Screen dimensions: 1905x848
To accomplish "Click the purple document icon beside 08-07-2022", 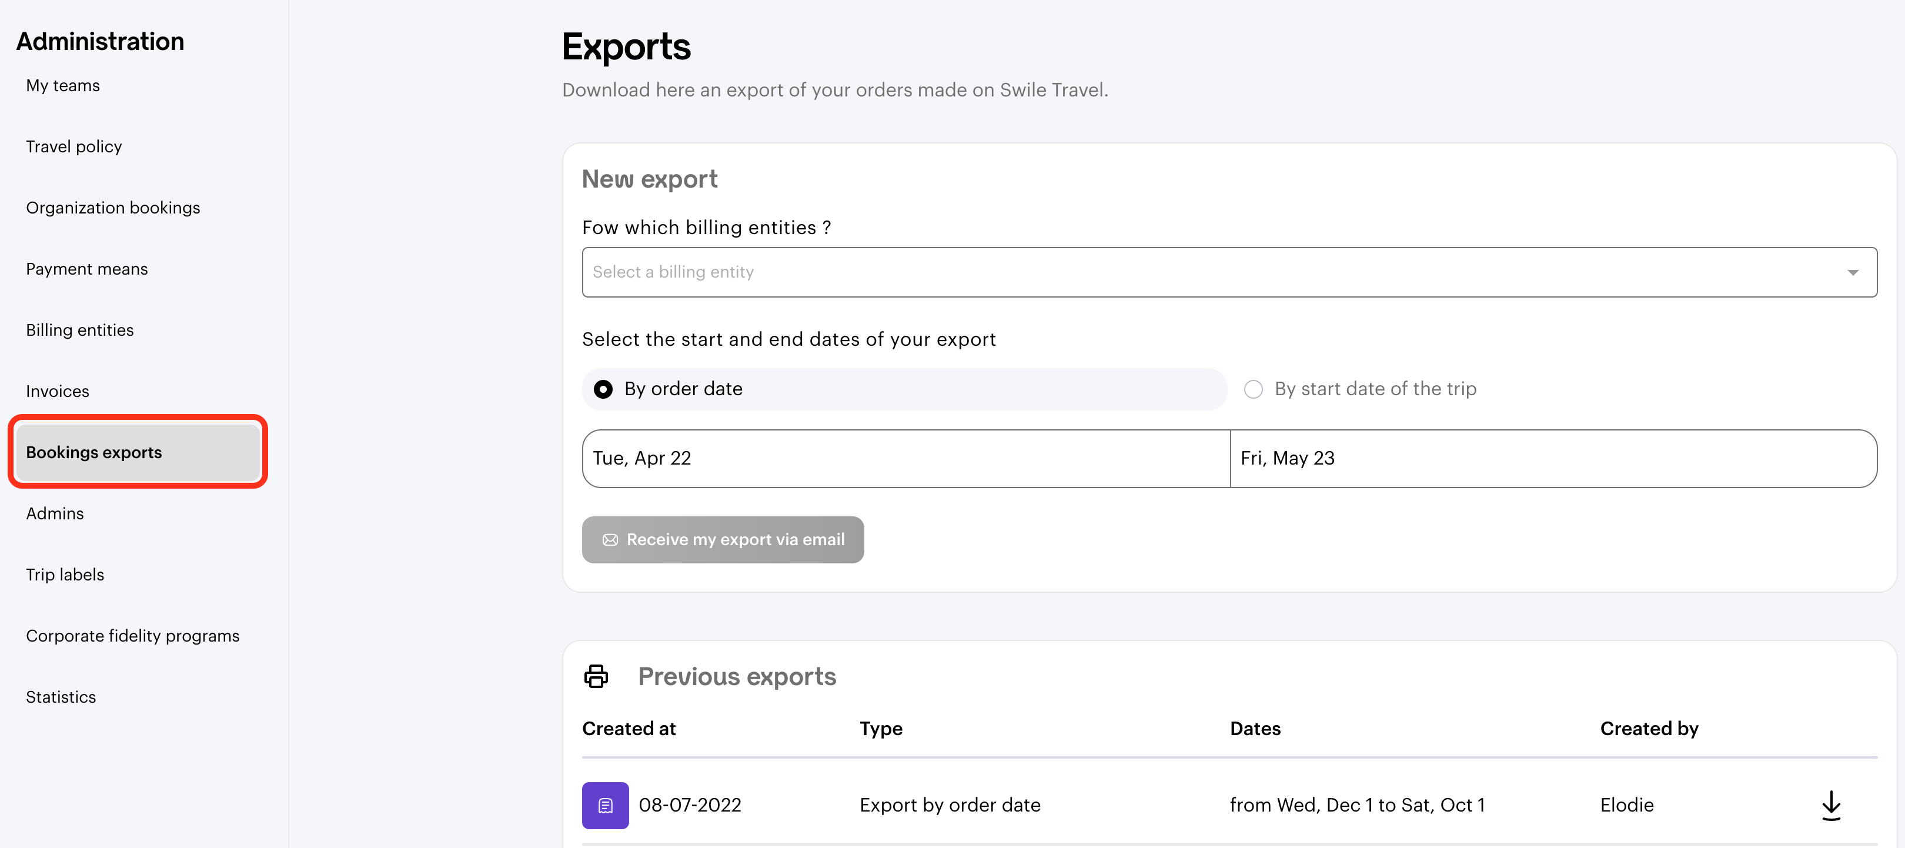I will point(605,805).
